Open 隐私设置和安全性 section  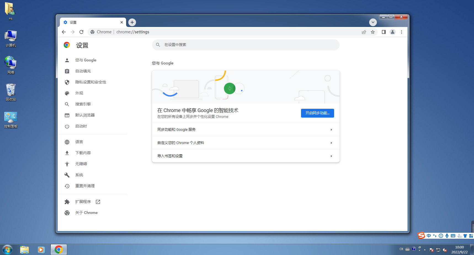point(90,82)
